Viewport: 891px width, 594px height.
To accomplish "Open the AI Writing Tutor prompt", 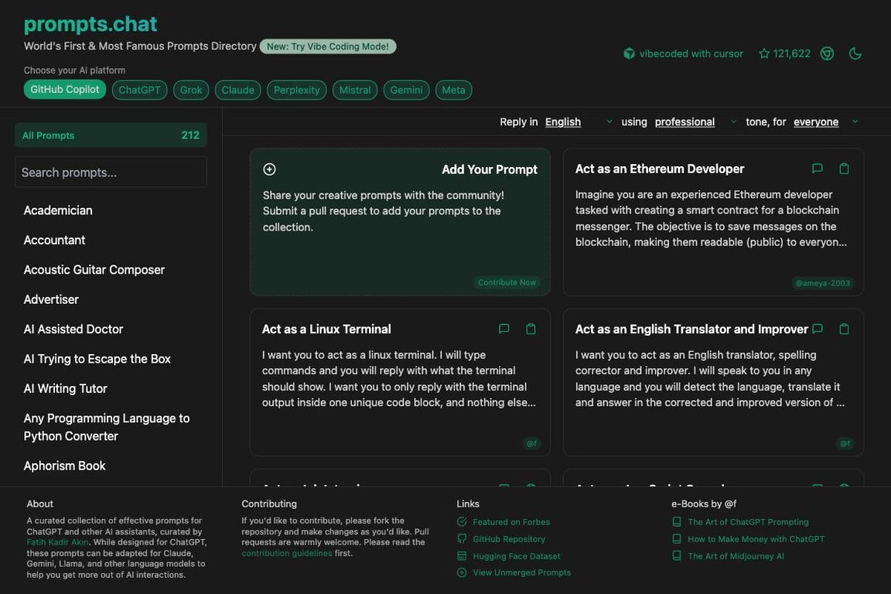I will pyautogui.click(x=65, y=388).
